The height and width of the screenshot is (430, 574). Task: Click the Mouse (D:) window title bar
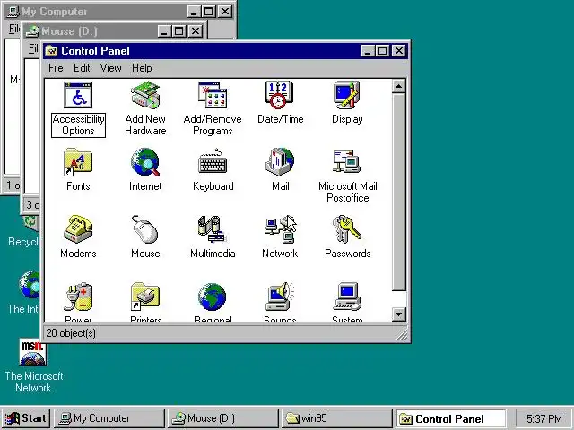point(115,31)
